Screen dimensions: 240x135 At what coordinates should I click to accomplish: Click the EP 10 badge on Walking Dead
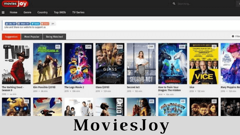click(x=7, y=47)
